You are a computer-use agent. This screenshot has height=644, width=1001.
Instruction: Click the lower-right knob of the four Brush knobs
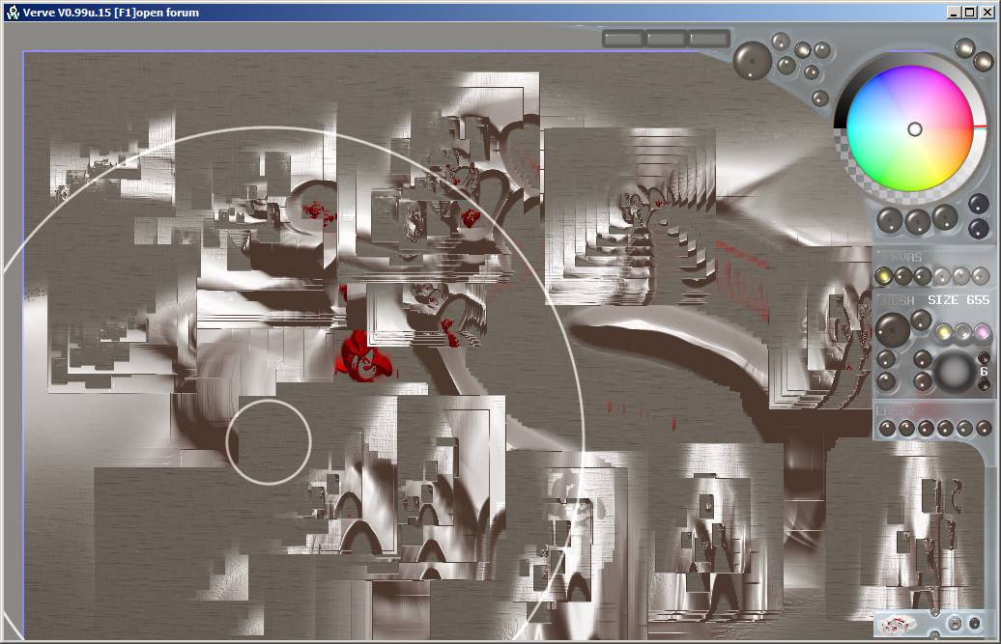(923, 382)
